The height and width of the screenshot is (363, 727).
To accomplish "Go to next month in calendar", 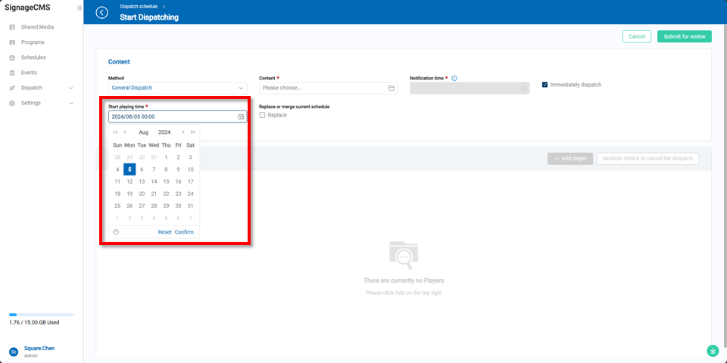I will (183, 132).
